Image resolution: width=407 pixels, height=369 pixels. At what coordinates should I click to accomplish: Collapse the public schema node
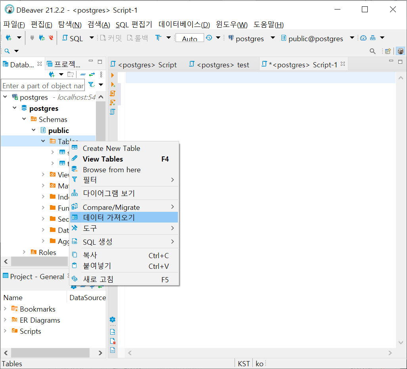(33, 130)
